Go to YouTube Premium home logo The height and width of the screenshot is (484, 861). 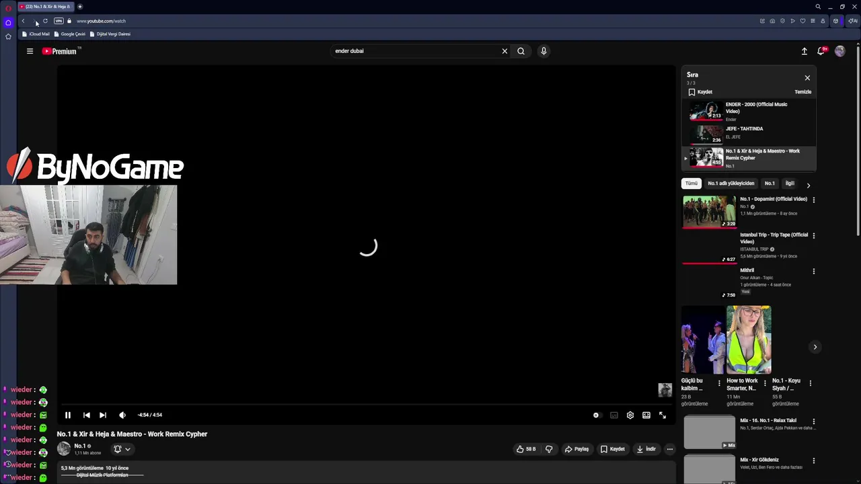tap(61, 51)
